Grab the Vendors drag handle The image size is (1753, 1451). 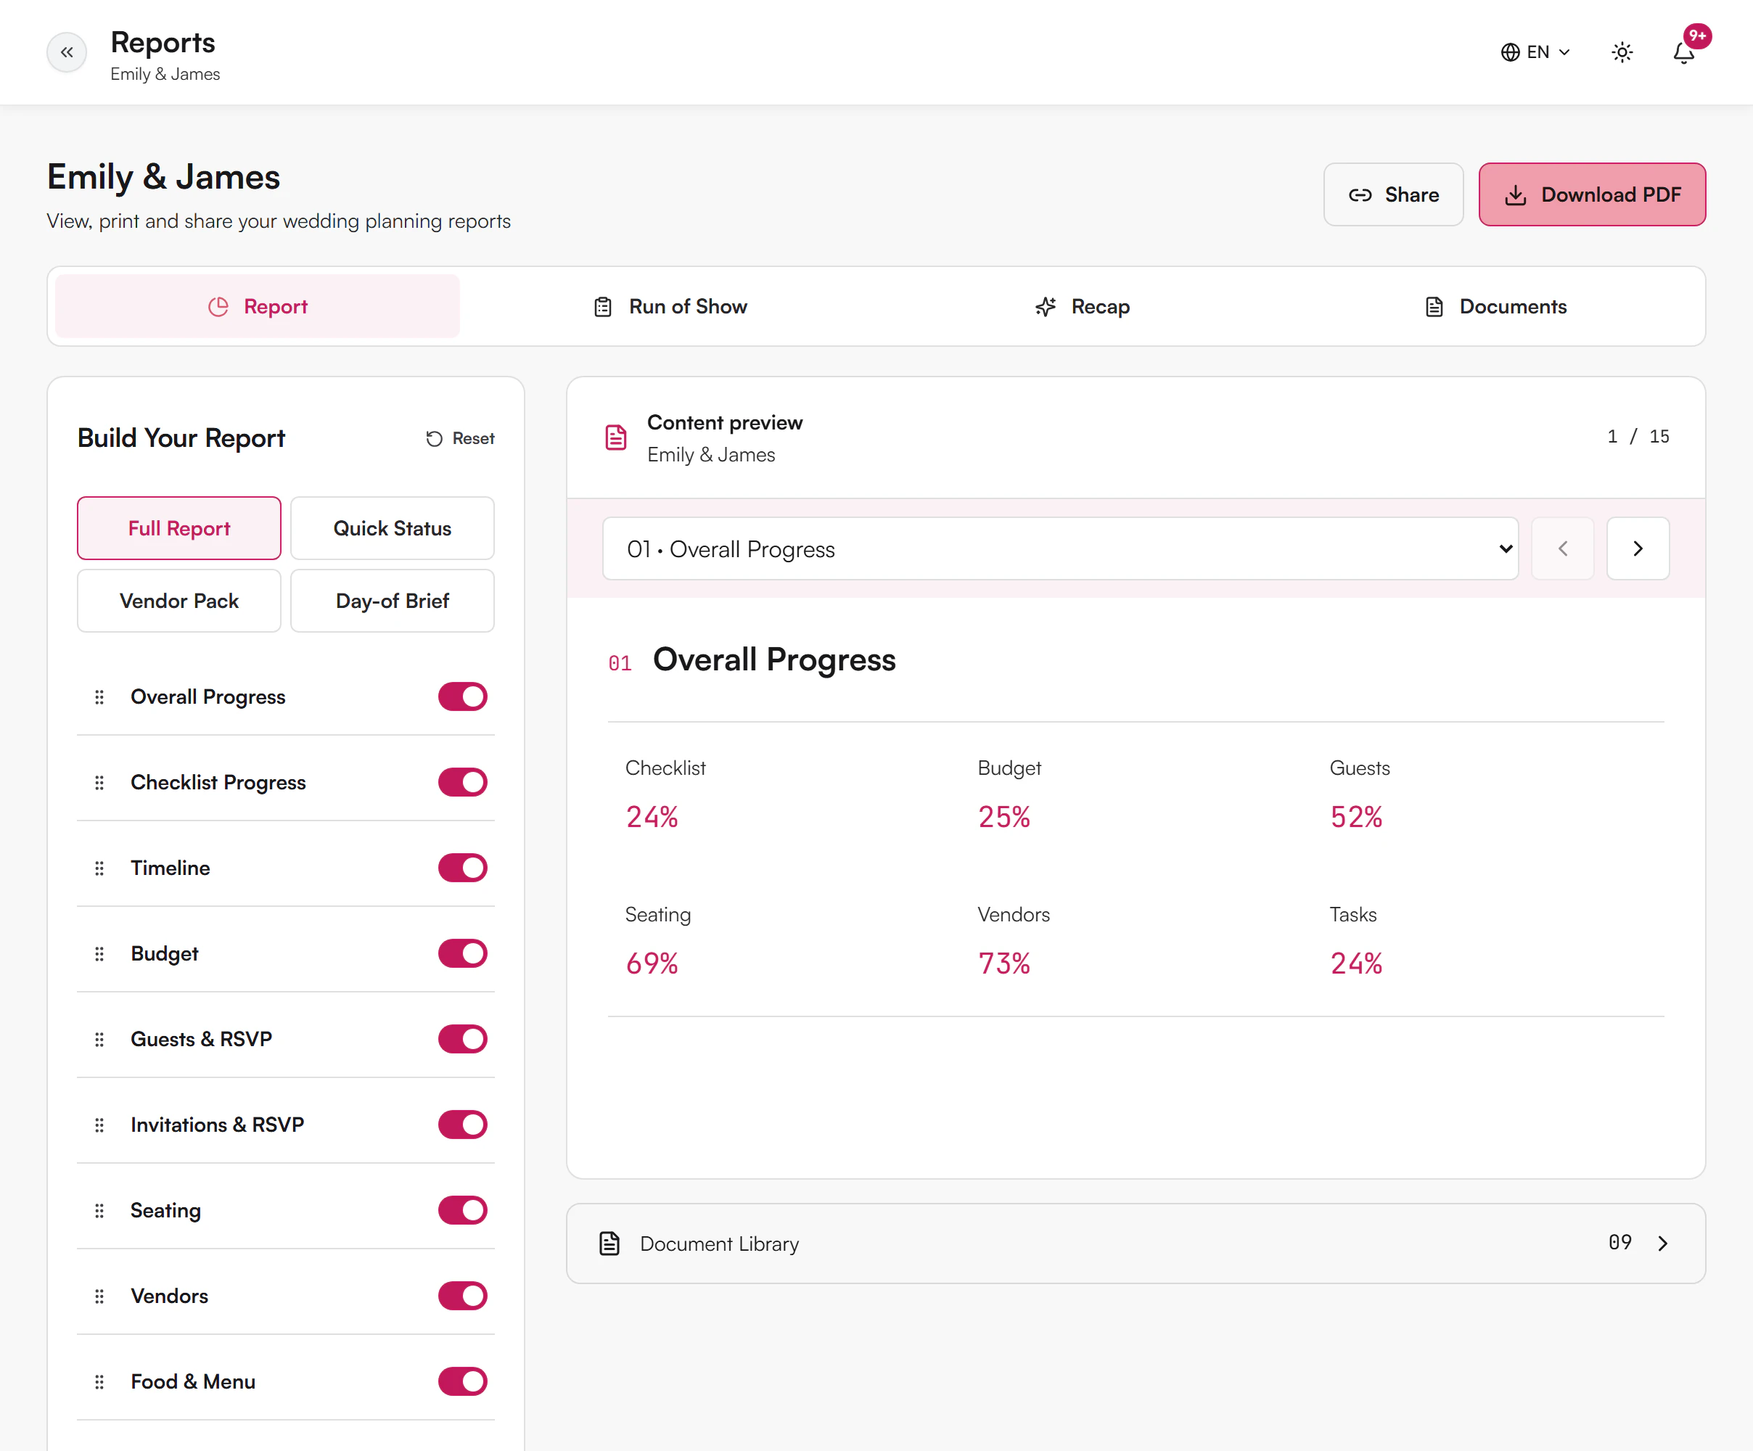[99, 1296]
